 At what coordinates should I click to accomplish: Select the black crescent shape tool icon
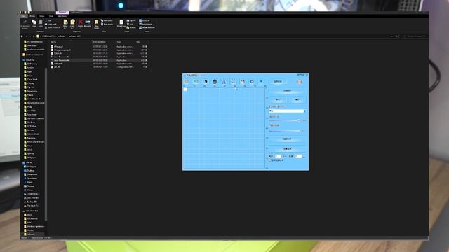coord(206,82)
